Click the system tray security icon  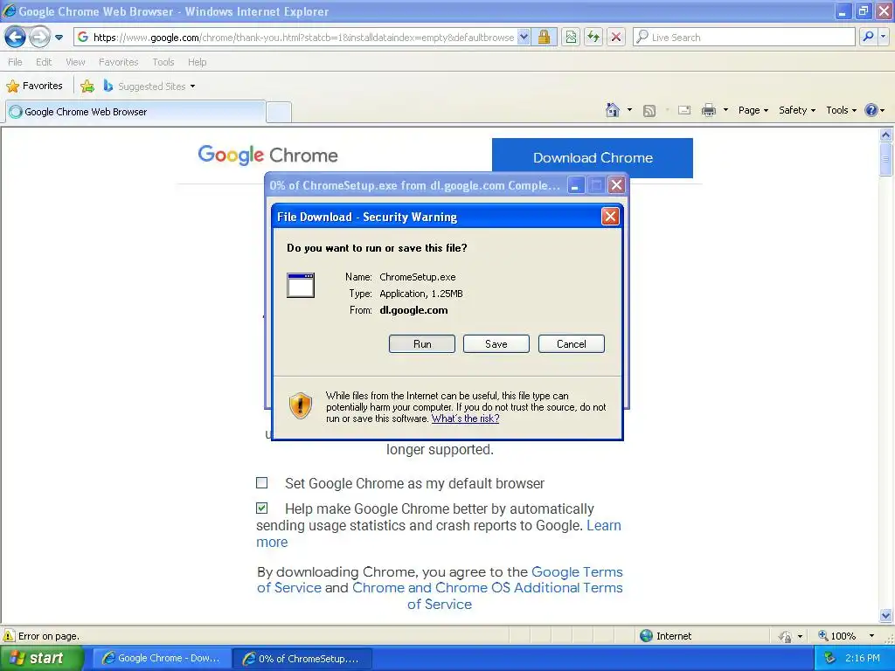(x=830, y=658)
